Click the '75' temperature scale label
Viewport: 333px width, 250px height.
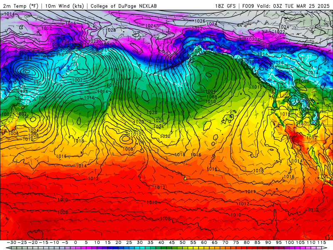[x=236, y=242]
